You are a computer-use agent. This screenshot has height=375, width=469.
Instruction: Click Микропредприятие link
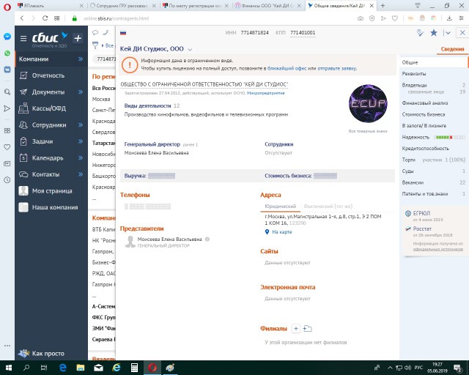pos(265,93)
